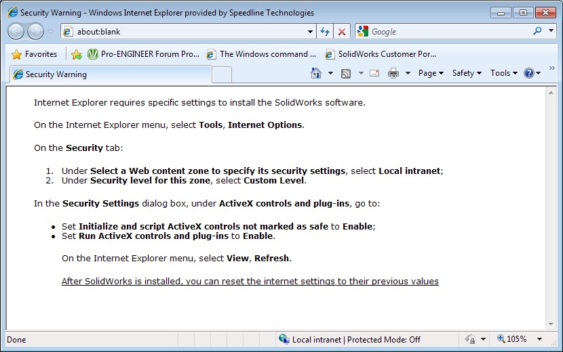The height and width of the screenshot is (352, 563).
Task: Click Local intranet Protected Mode status text
Action: pos(356,339)
